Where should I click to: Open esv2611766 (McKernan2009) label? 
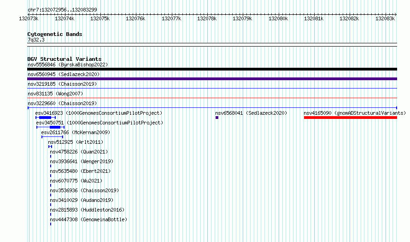76,132
